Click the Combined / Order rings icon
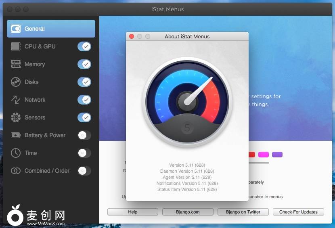 point(16,171)
